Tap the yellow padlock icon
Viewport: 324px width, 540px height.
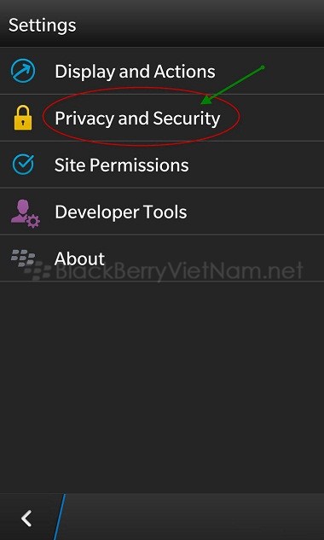(23, 118)
